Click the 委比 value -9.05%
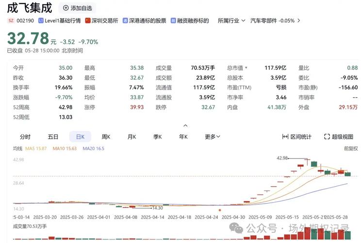The width and height of the screenshot is (361, 243). click(x=349, y=78)
